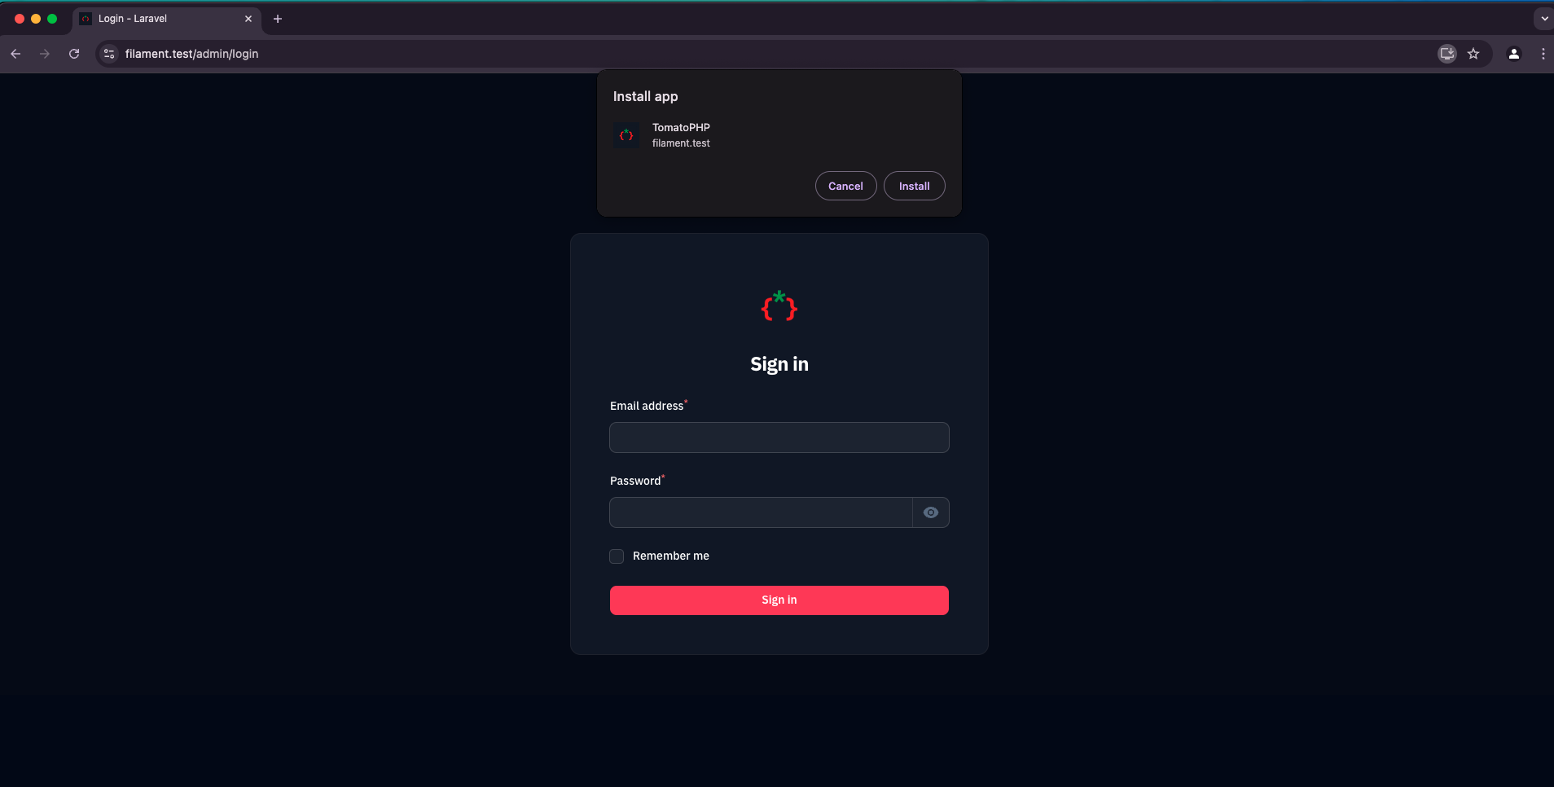1554x787 pixels.
Task: Cancel the Install app popup
Action: coord(846,186)
